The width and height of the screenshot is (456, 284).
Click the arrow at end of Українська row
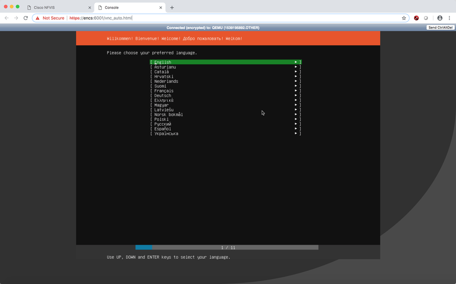point(296,134)
